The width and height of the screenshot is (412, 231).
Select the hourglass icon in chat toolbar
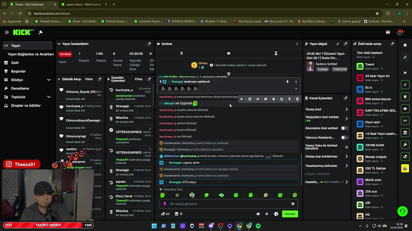point(276,53)
